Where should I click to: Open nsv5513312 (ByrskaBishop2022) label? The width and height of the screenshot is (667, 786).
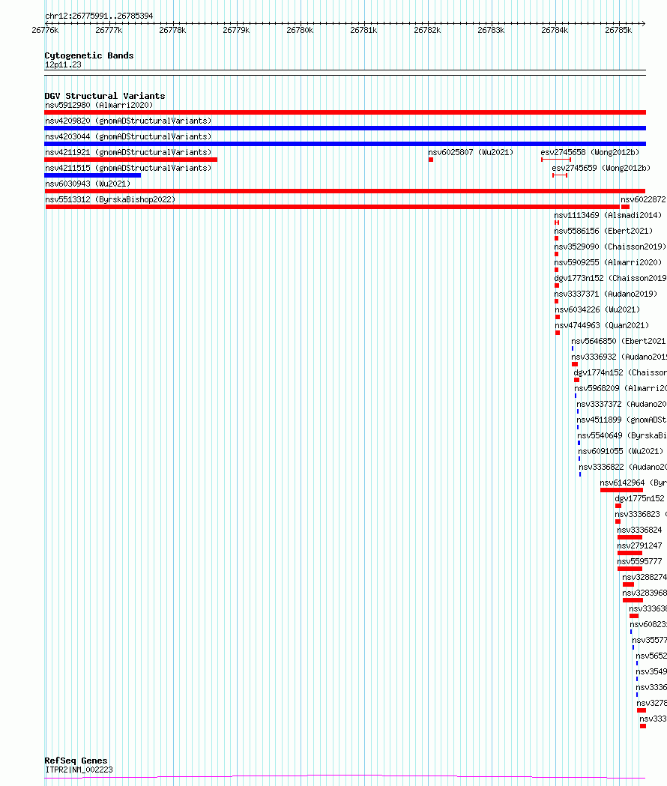coord(110,199)
